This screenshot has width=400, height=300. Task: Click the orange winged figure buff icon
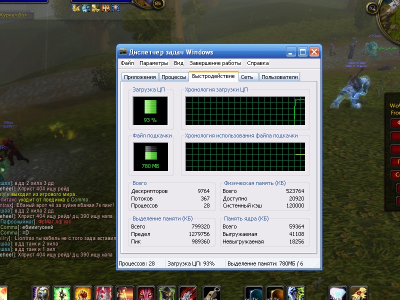(x=106, y=8)
